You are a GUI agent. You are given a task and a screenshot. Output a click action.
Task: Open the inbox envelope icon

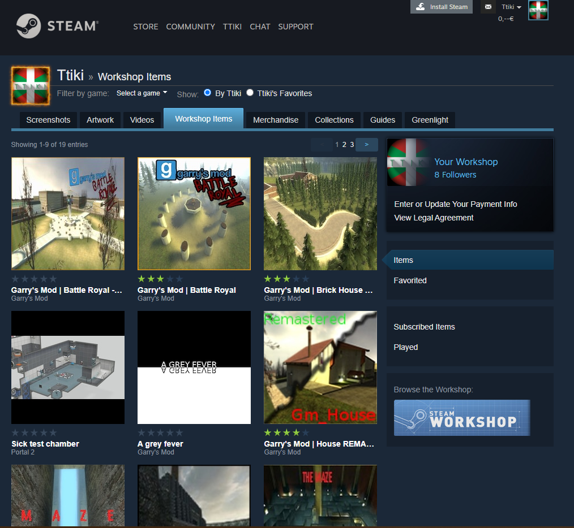[x=488, y=7]
